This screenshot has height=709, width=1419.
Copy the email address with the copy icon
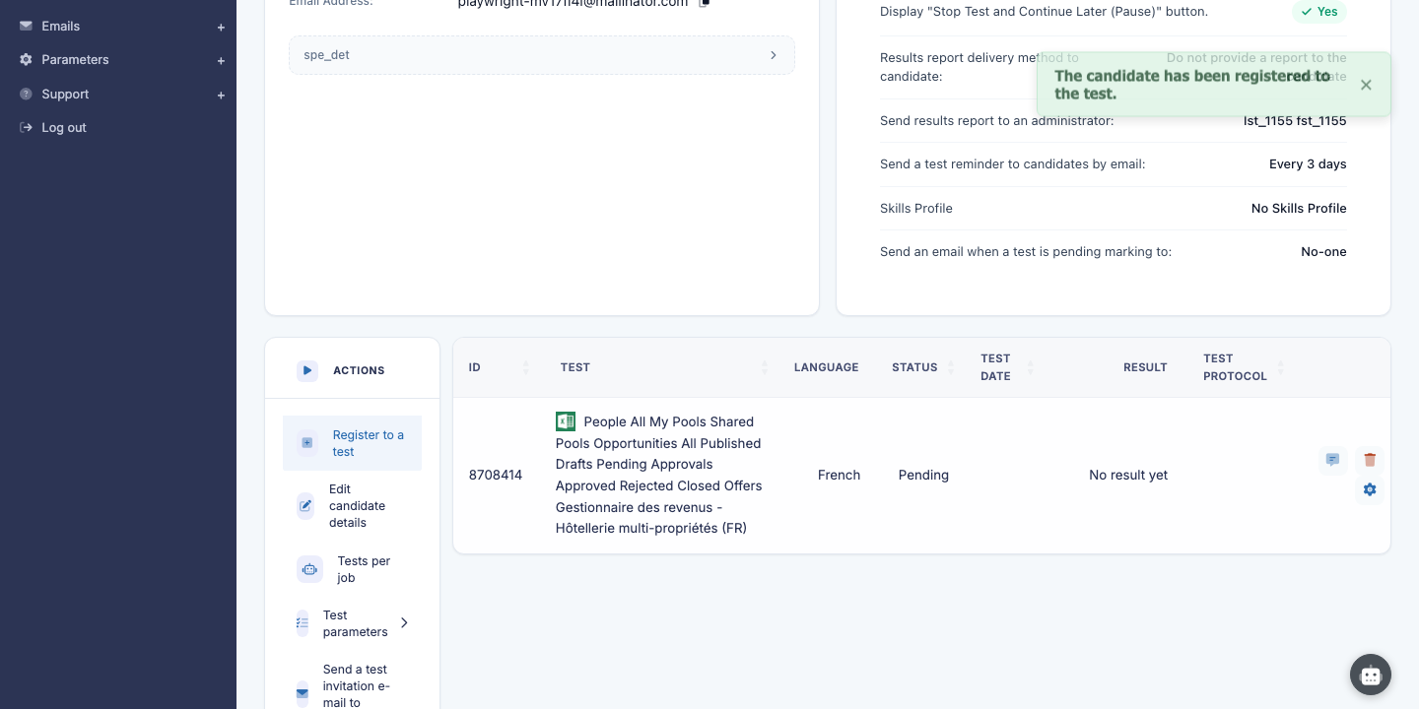click(x=704, y=3)
